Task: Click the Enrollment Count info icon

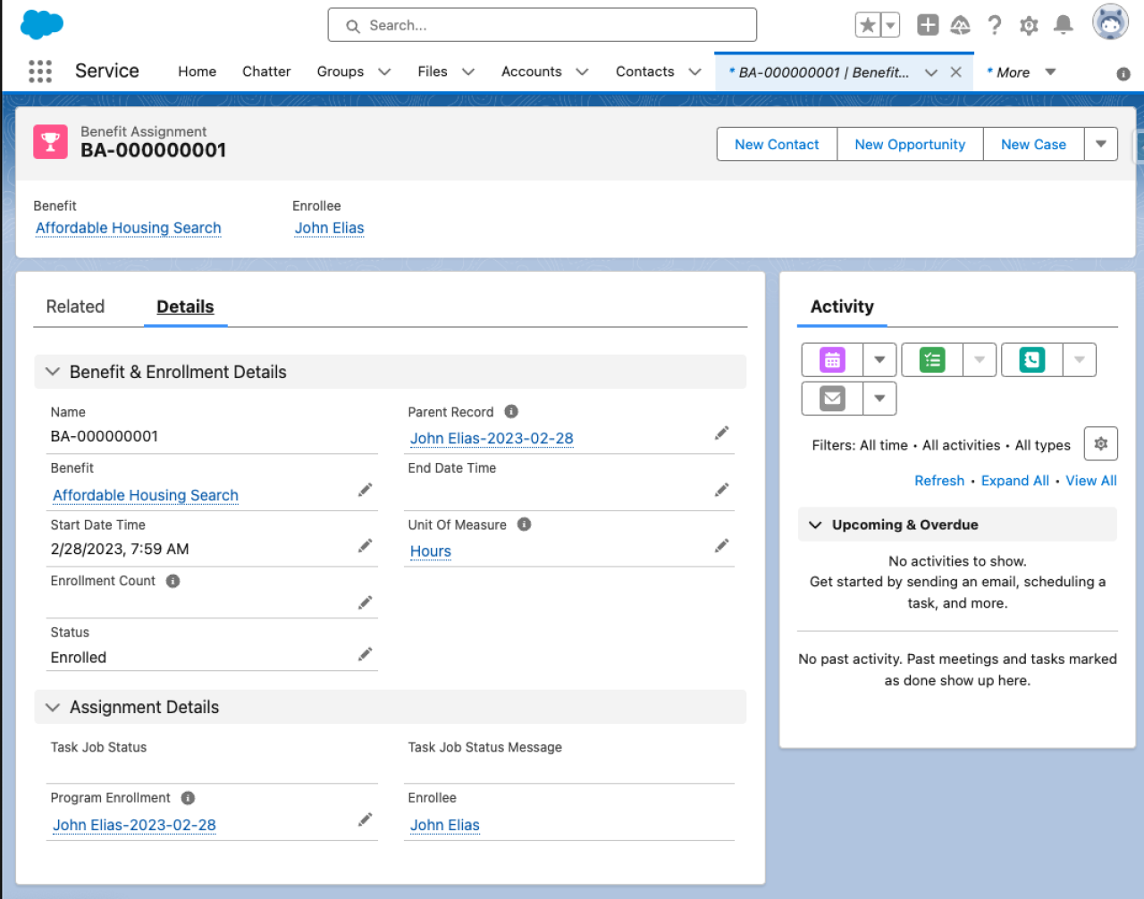Action: pyautogui.click(x=173, y=581)
